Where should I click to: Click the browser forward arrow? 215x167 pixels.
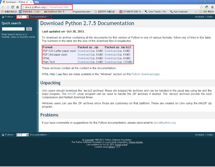(8, 7)
